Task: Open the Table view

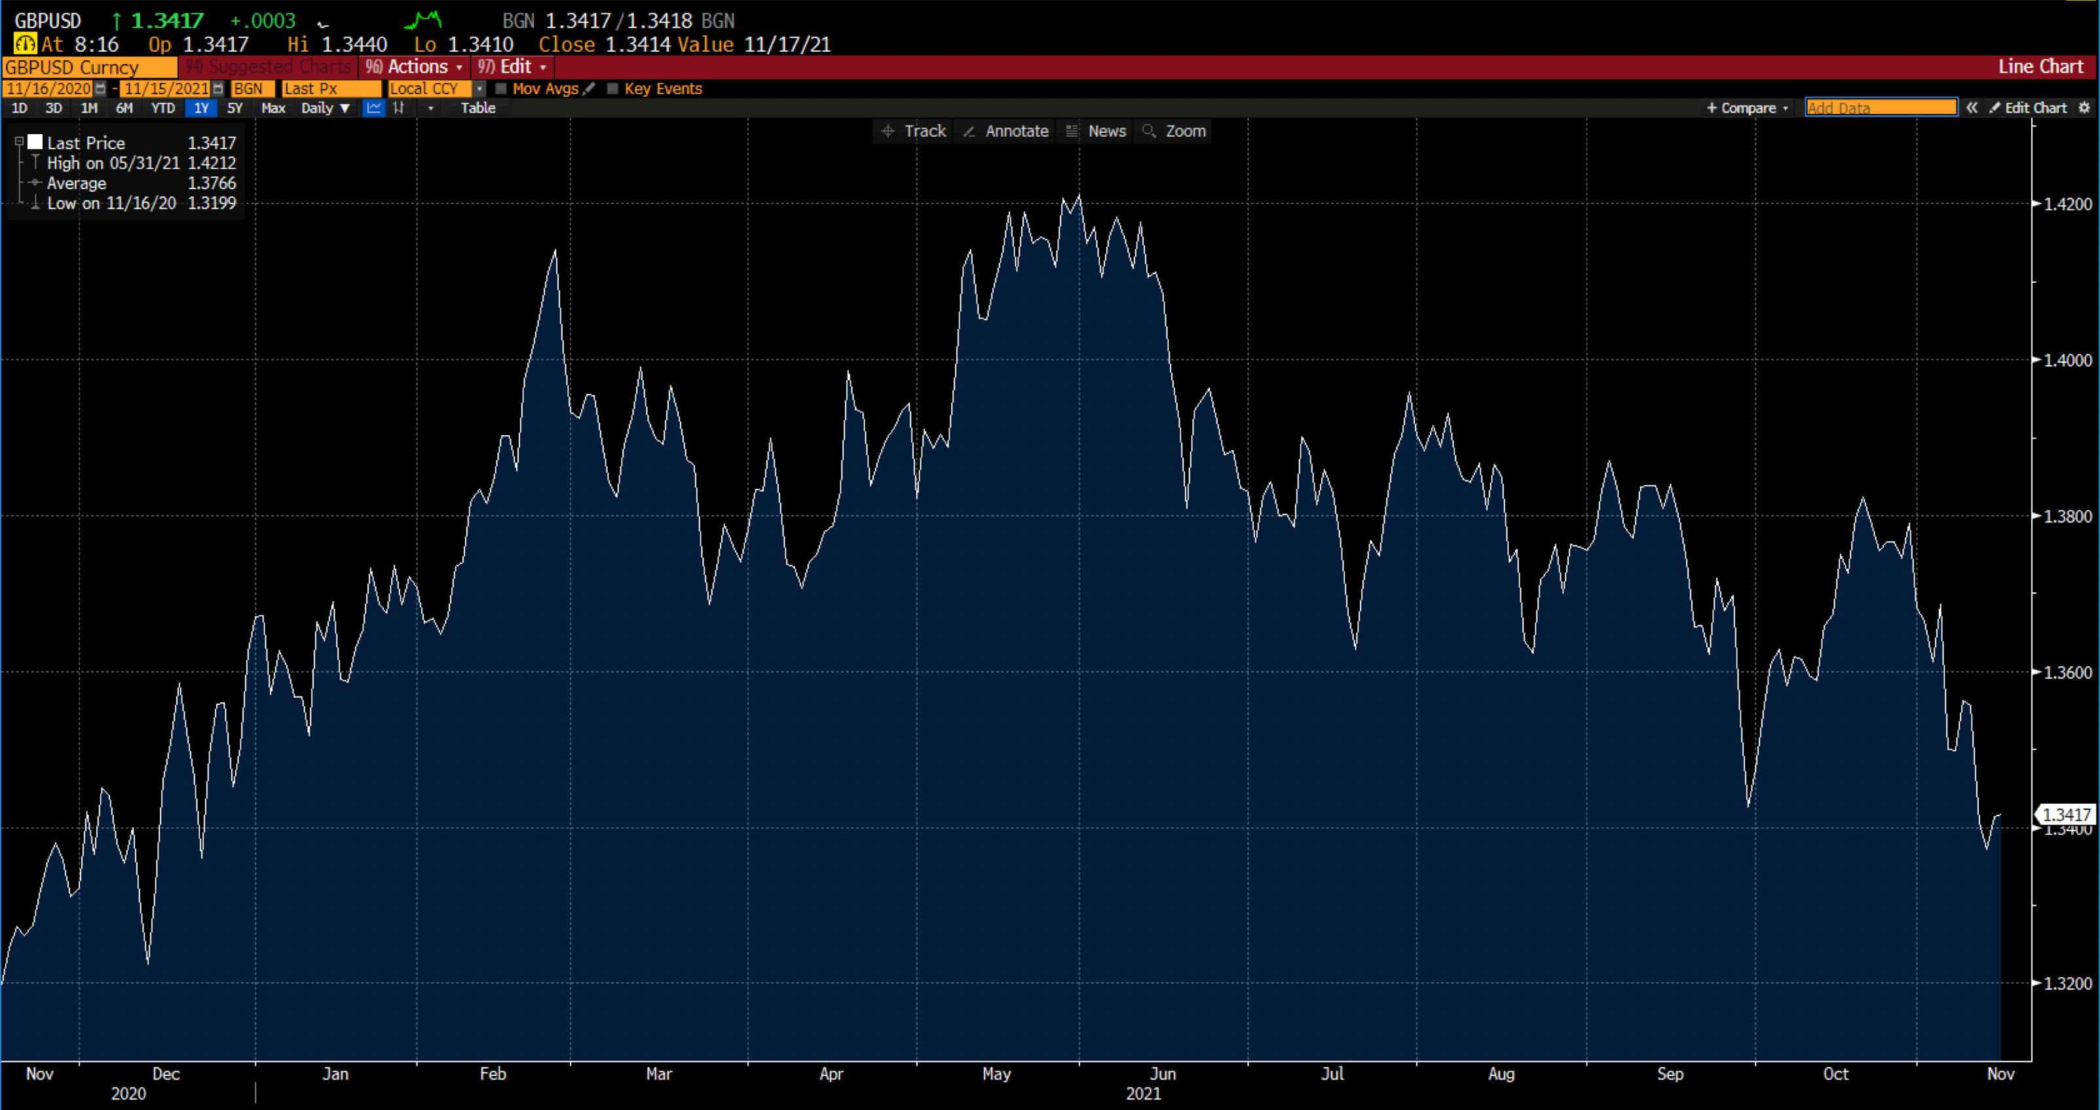Action: (x=478, y=107)
